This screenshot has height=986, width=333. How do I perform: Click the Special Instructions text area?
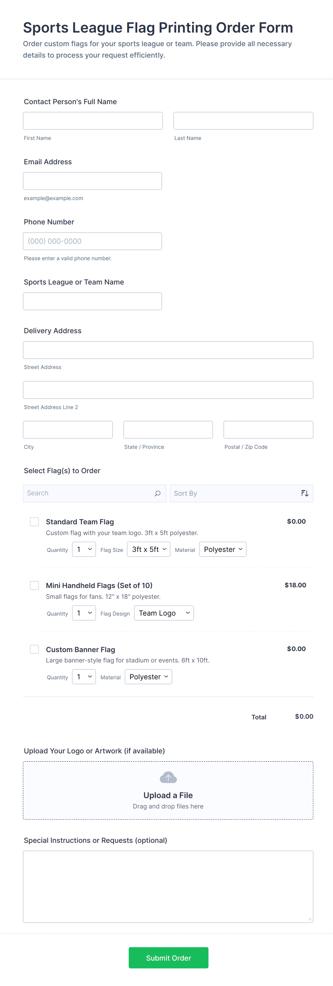coord(168,887)
